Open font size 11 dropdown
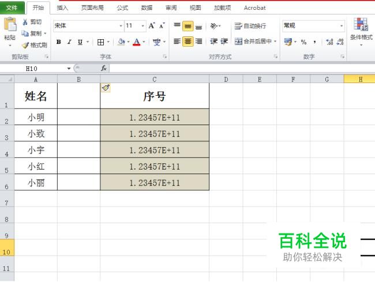Image resolution: width=375 pixels, height=282 pixels. pos(142,26)
